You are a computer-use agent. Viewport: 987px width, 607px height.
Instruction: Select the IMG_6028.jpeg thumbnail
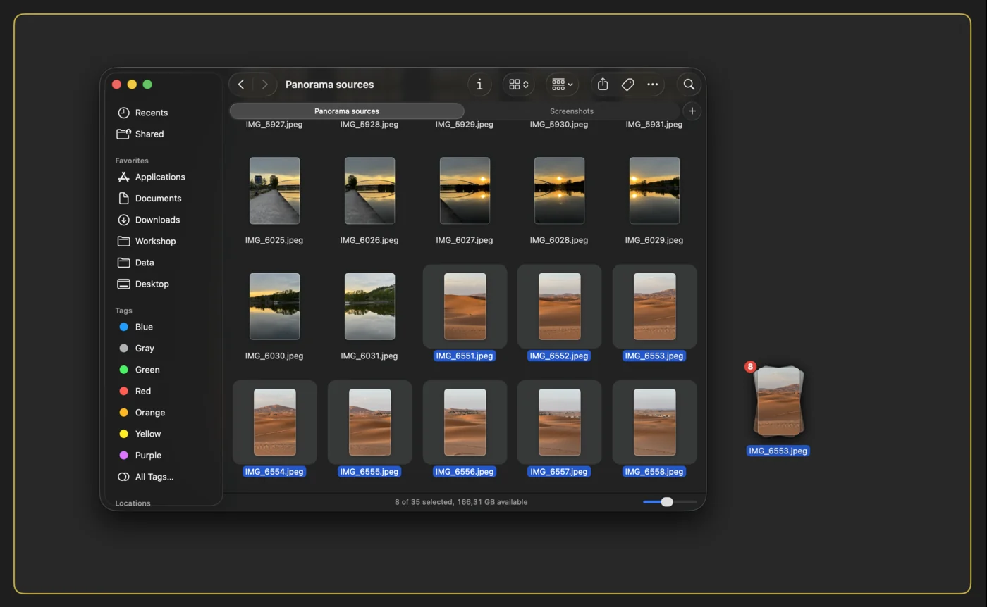tap(559, 191)
